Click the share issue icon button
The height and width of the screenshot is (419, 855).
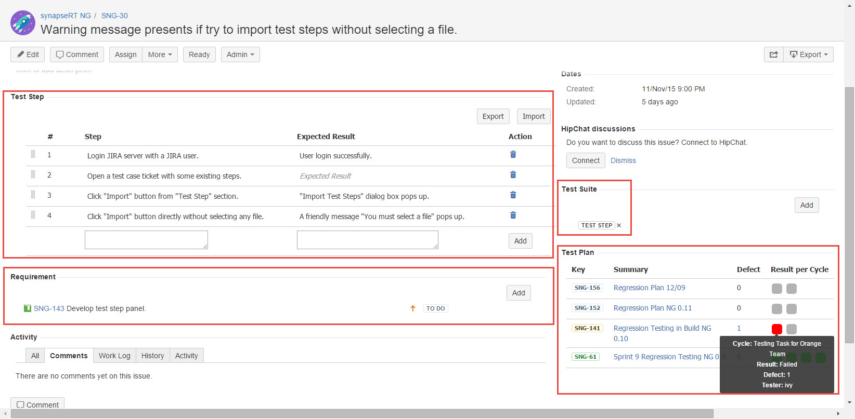point(773,55)
